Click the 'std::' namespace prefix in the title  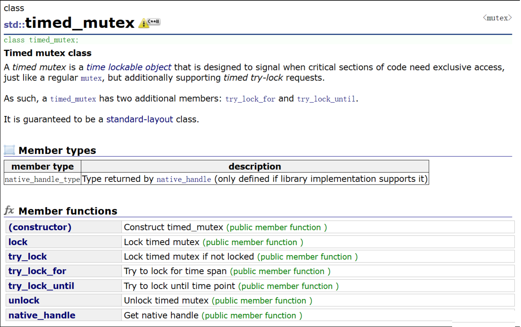tap(14, 25)
